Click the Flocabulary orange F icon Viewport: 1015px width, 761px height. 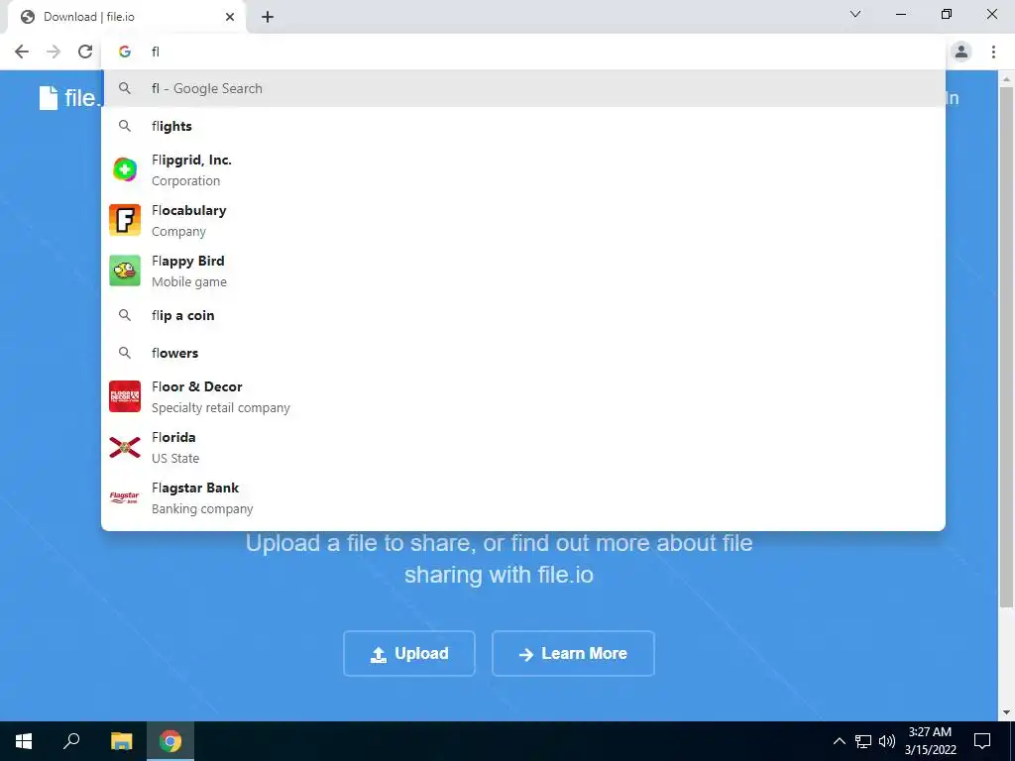click(125, 220)
